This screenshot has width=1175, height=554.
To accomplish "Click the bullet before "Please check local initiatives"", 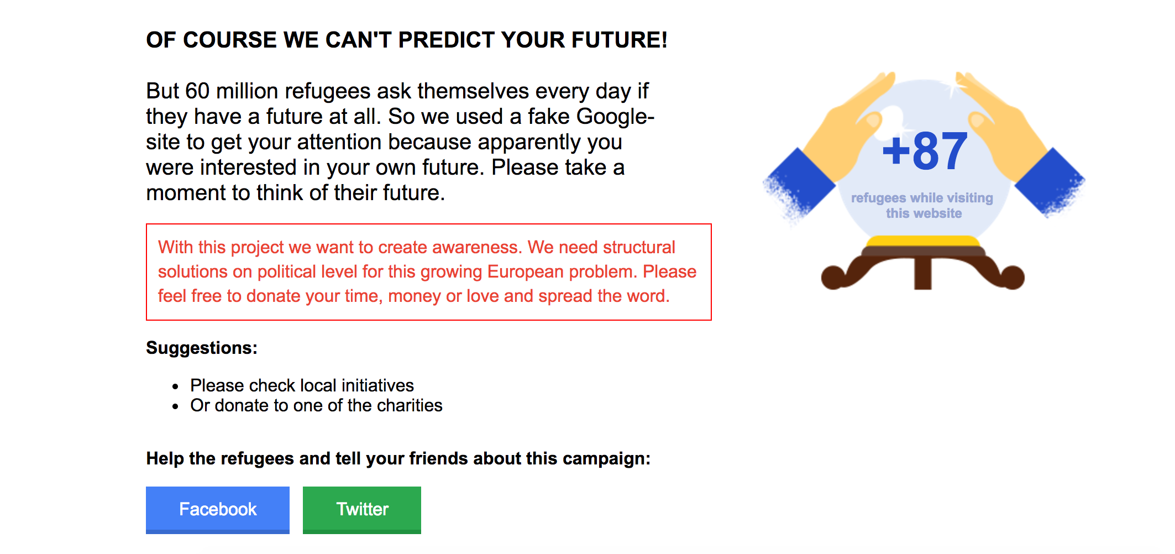I will [x=176, y=386].
